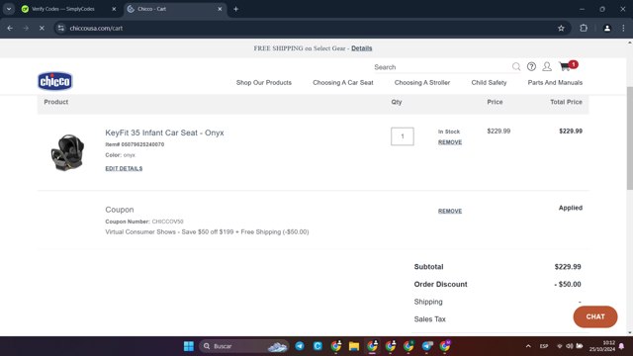The height and width of the screenshot is (356, 633).
Task: Stop loading the page
Action: tap(42, 29)
